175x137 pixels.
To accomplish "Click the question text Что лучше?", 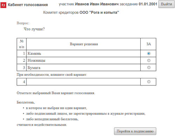I will pyautogui.click(x=34, y=29).
